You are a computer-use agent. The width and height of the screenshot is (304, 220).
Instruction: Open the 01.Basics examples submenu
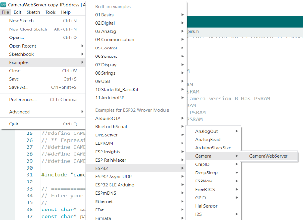pos(104,15)
